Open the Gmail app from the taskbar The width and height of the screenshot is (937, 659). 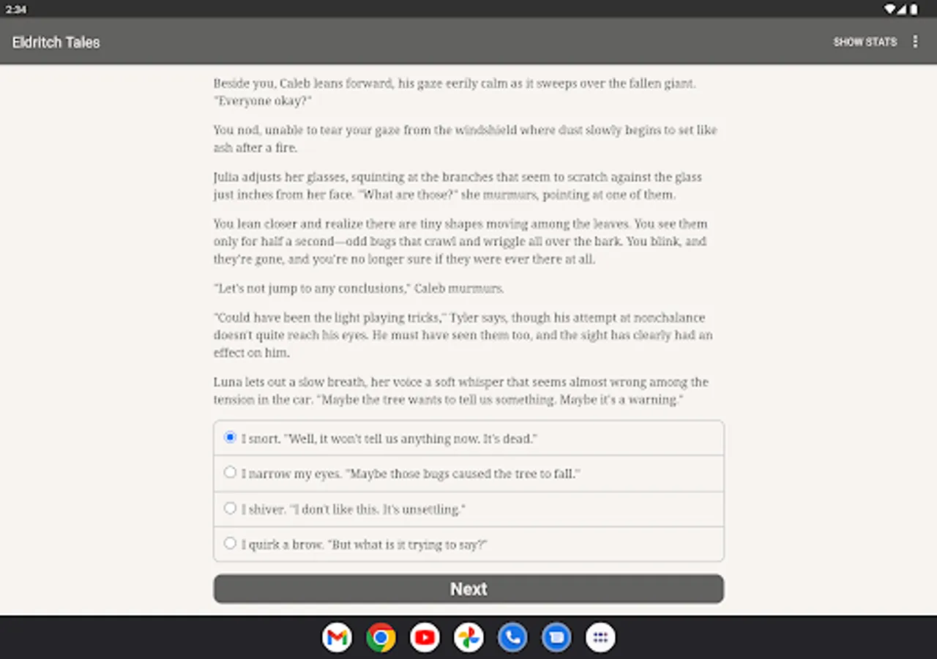pyautogui.click(x=337, y=637)
